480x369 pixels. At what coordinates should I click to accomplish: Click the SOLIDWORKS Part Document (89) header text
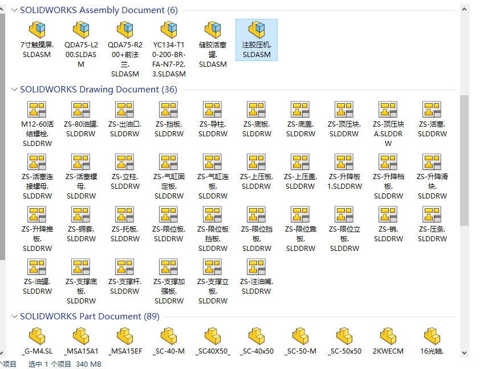point(90,317)
